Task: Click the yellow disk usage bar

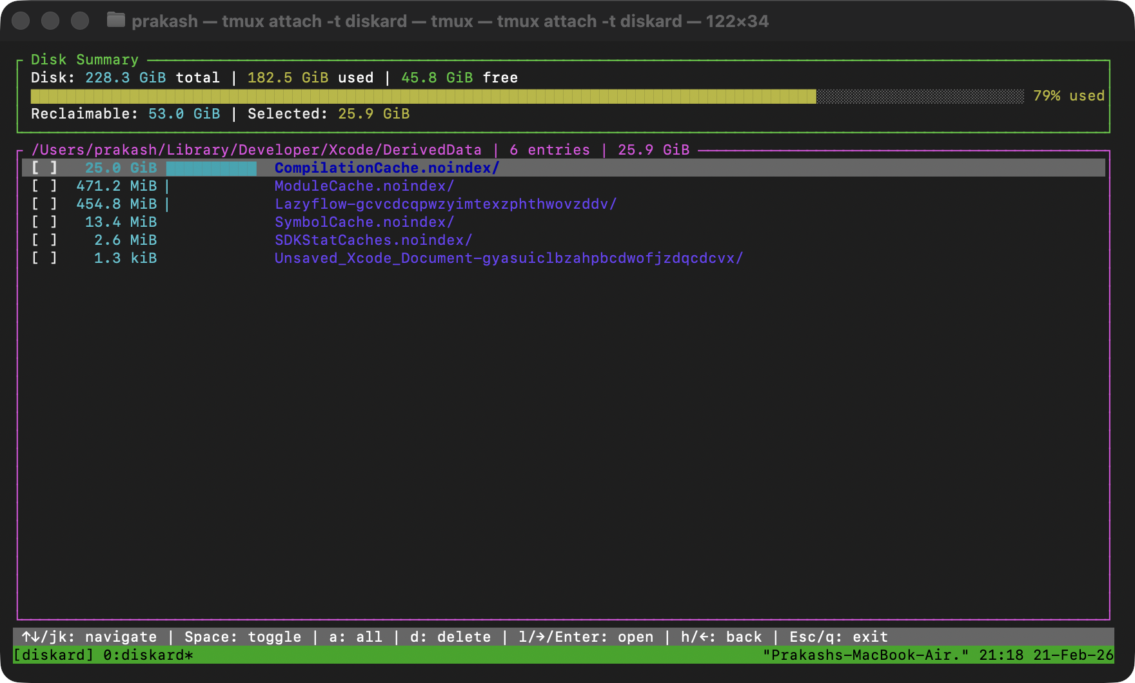Action: tap(423, 96)
